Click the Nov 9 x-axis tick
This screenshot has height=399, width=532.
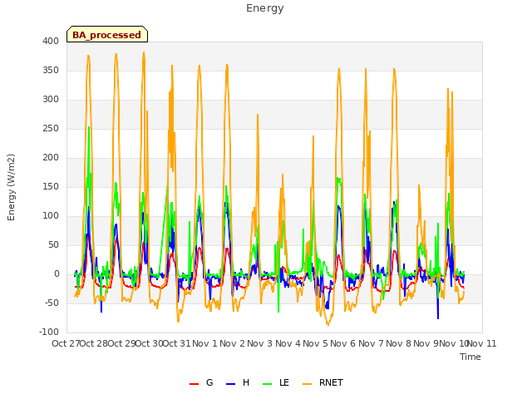[x=426, y=343]
